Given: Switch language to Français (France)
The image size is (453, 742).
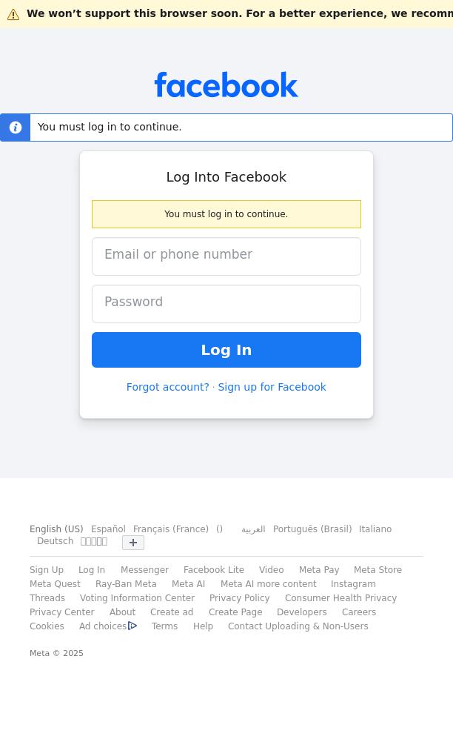Looking at the screenshot, I should tap(170, 529).
